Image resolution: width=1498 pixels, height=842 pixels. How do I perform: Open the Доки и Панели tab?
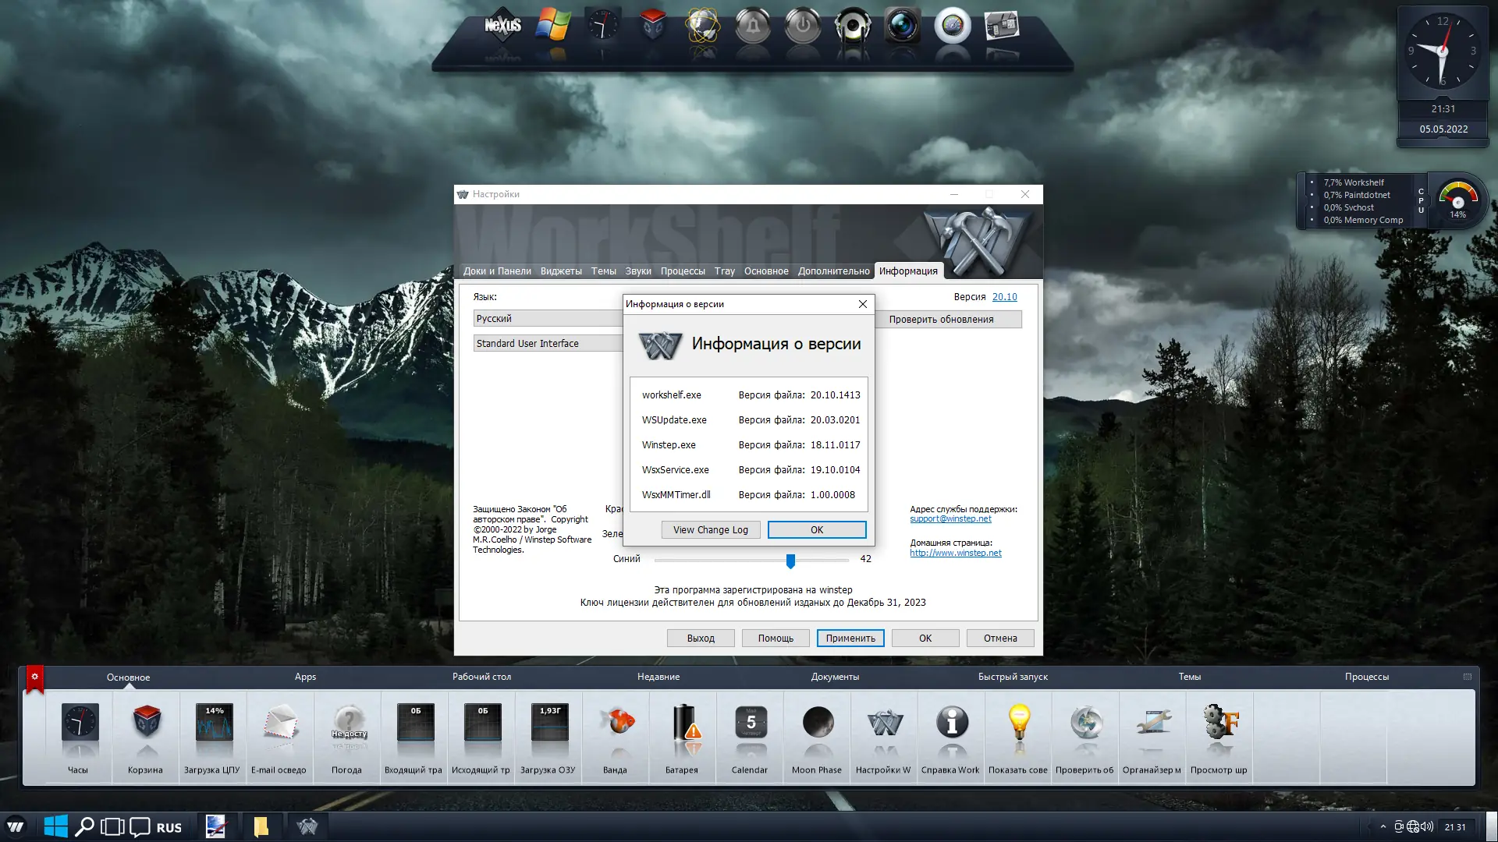pyautogui.click(x=497, y=271)
